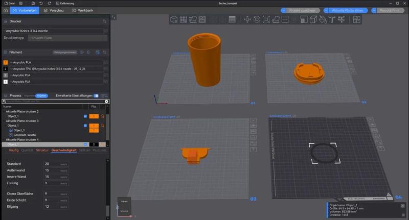This screenshot has width=409, height=220.
Task: Toggle checkbox for Object_1 under Platte 2
Action: pos(85,116)
